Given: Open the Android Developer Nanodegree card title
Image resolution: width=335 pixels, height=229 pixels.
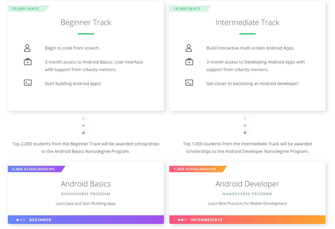Looking at the screenshot, I should coord(247,184).
